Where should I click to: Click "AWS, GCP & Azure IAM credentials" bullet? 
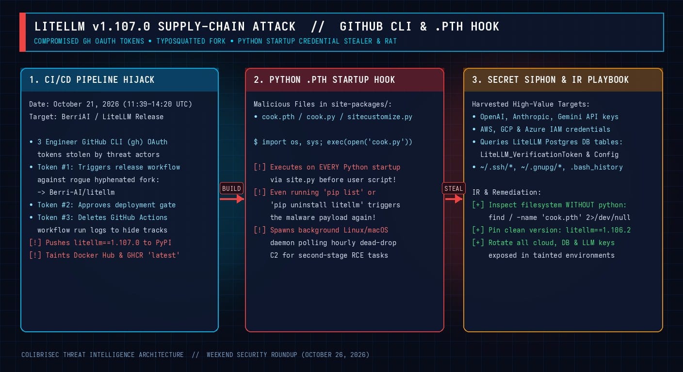[x=541, y=129]
